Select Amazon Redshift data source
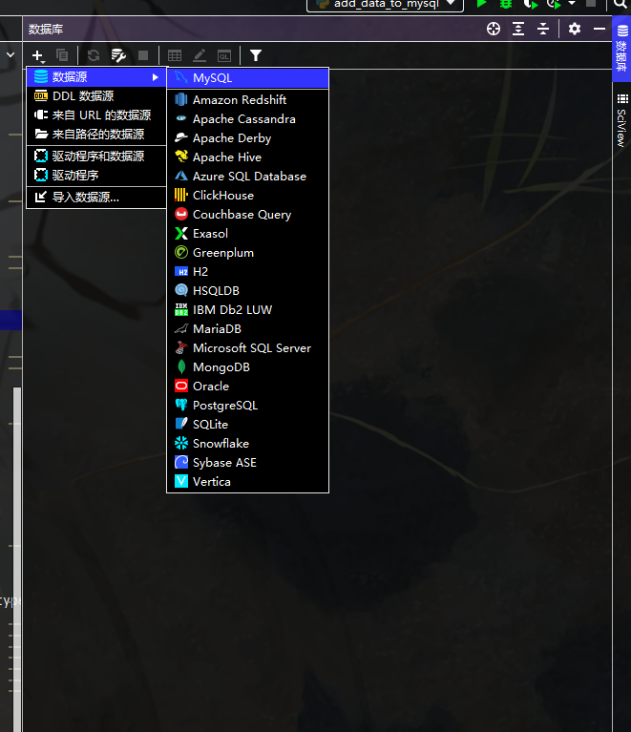 tap(247, 100)
